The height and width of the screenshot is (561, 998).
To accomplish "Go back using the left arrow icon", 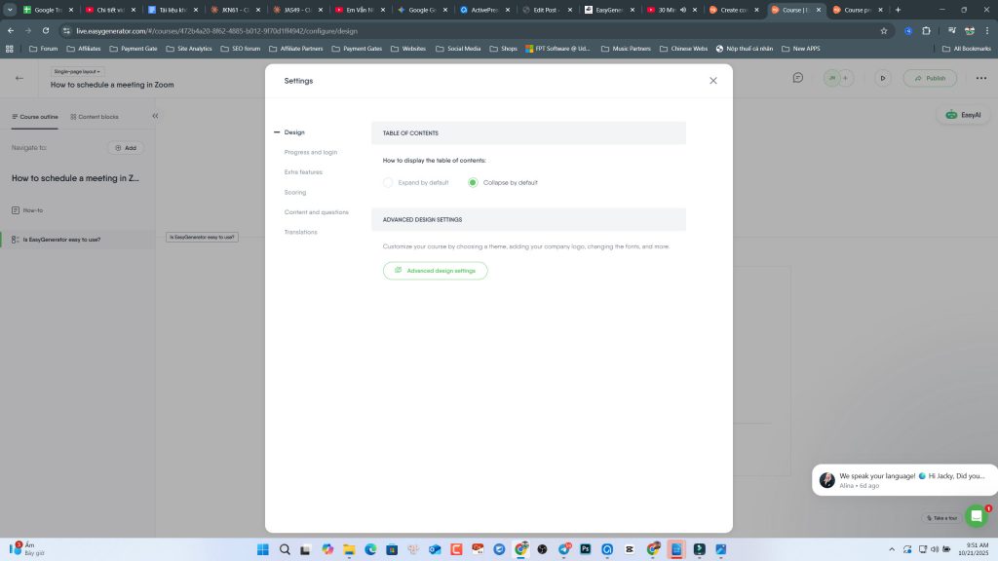I will pyautogui.click(x=19, y=78).
